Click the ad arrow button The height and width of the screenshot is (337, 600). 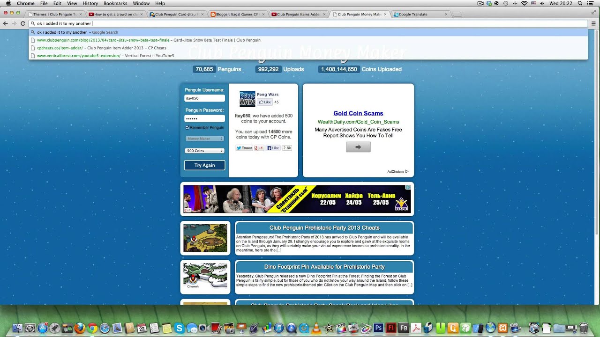pyautogui.click(x=358, y=147)
